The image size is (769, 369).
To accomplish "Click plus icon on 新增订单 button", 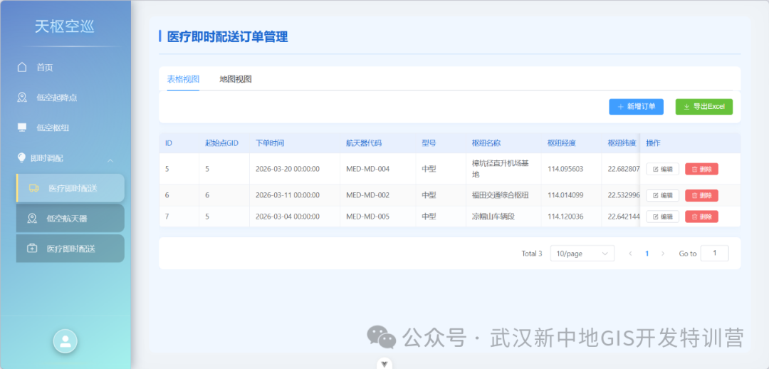I will pos(620,106).
